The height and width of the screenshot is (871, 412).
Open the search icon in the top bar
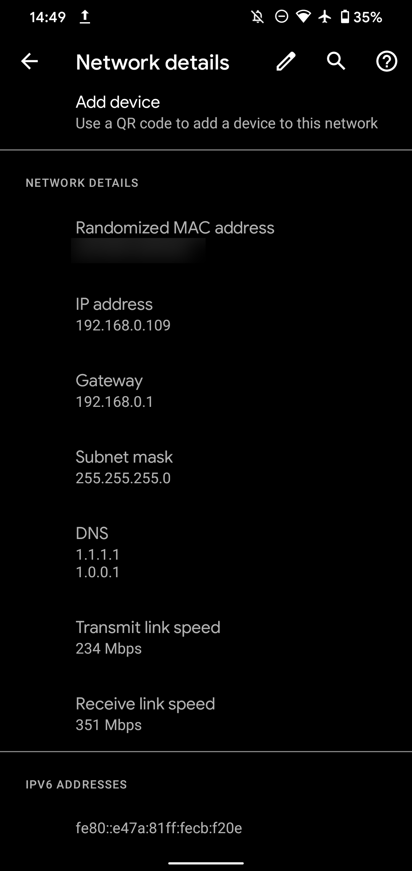coord(335,62)
